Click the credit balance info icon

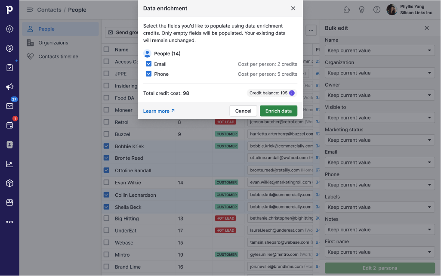click(292, 93)
